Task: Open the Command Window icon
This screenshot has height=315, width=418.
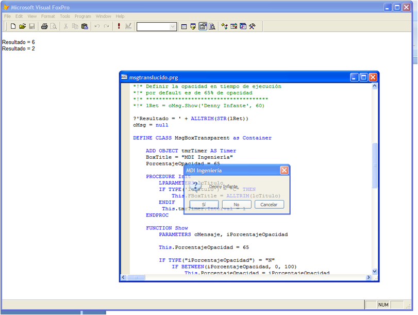Action: [x=183, y=26]
